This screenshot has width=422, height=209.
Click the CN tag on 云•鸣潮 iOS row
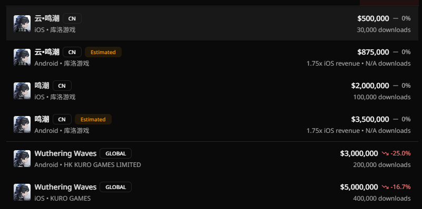[72, 18]
